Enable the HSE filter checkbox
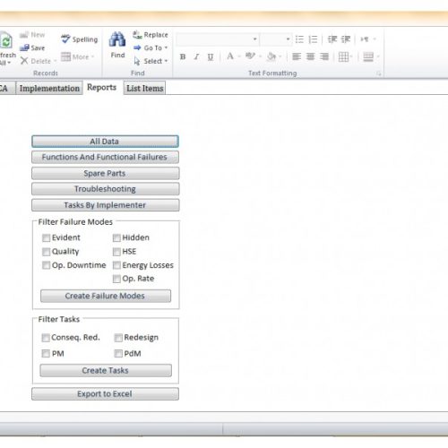Image resolution: width=448 pixels, height=448 pixels. tap(116, 252)
